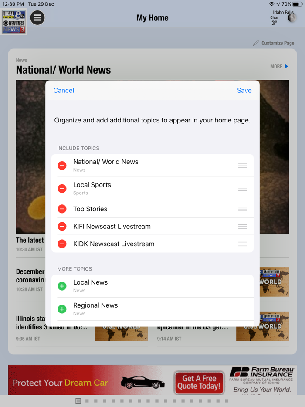
Task: Open the Idaho Falls weather moon icon
Action: coord(292,18)
